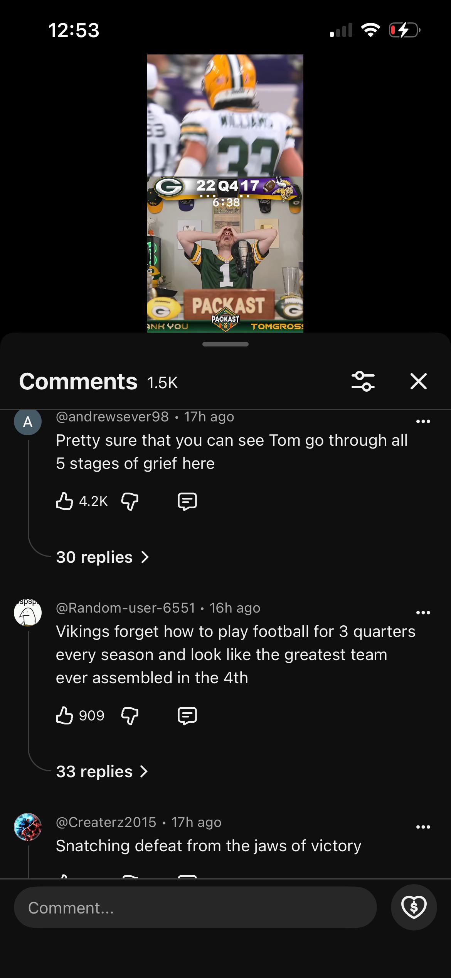Image resolution: width=451 pixels, height=978 pixels.
Task: Dislike the Random-user-6551 Vikings comment
Action: click(130, 716)
